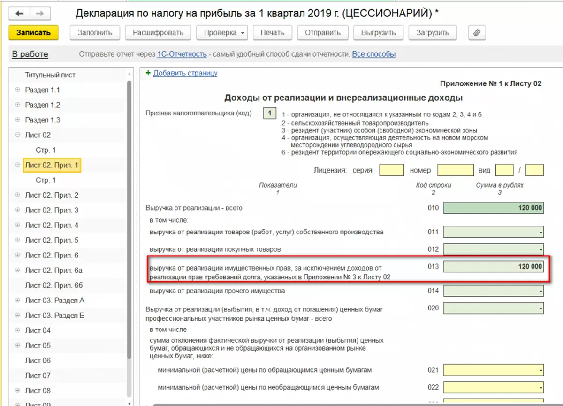Send the report with Отправить

322,33
